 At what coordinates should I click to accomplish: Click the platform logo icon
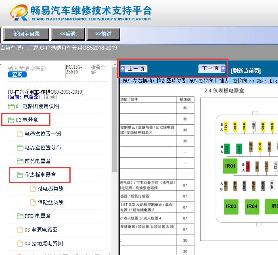pos(19,13)
